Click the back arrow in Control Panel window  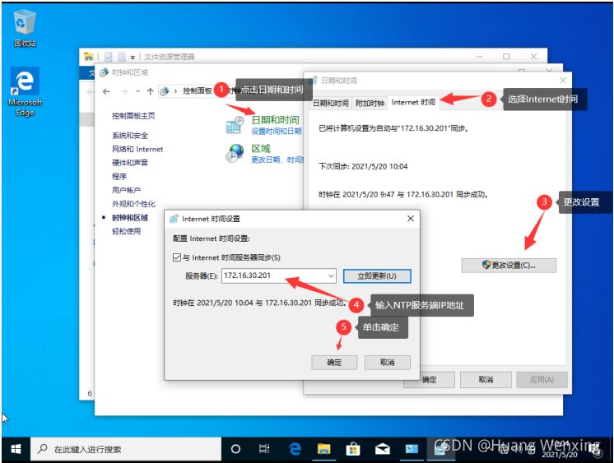[106, 91]
